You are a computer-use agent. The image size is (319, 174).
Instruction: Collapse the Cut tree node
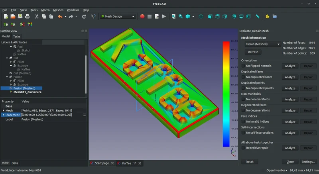[7, 58]
